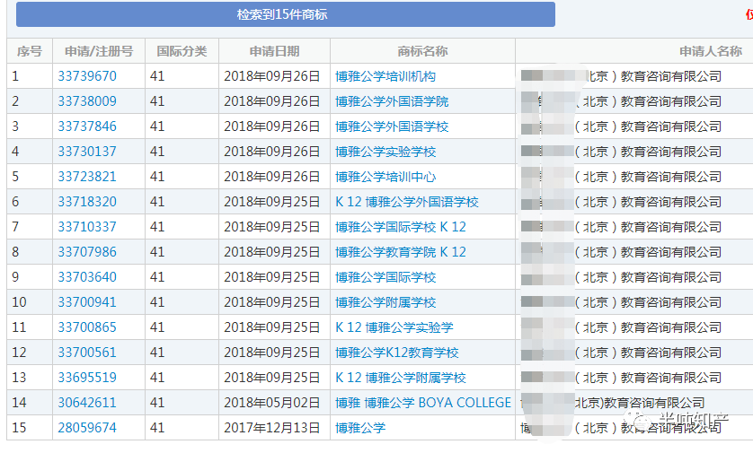The image size is (753, 453).
Task: Open trademark 博雅公学培训中心
Action: coord(385,177)
